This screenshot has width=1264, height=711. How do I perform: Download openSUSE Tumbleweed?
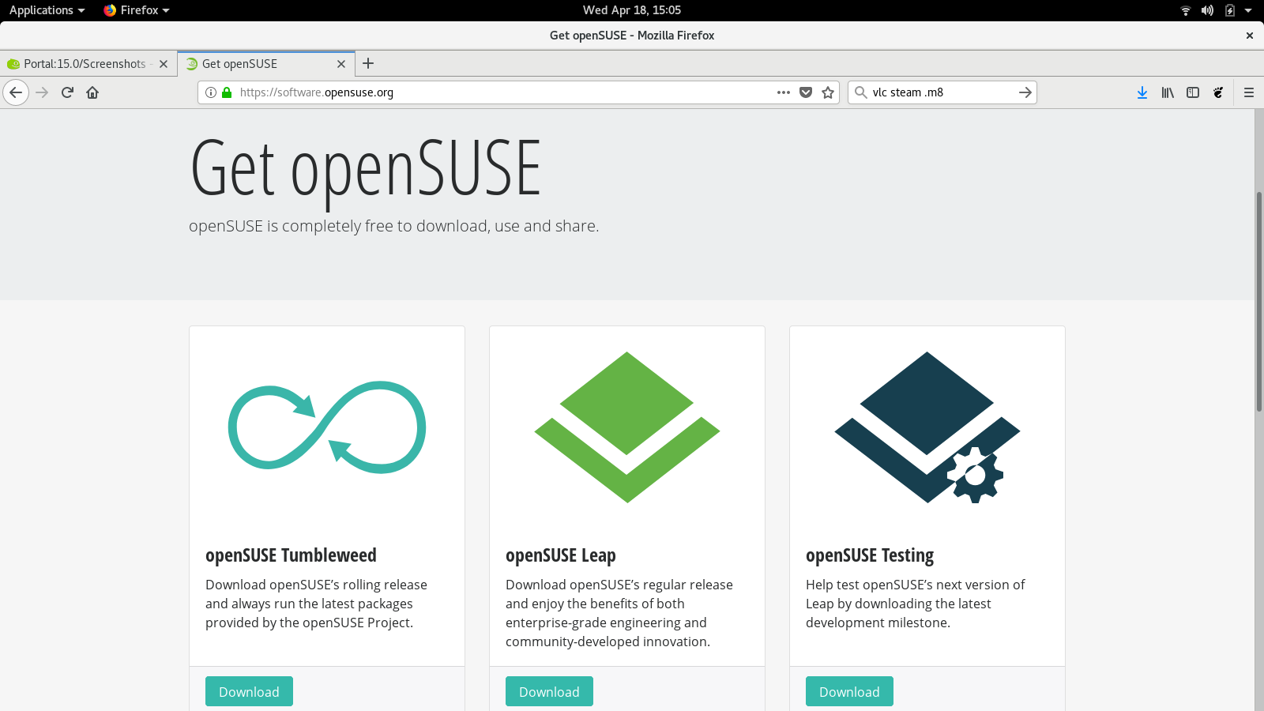click(x=248, y=690)
